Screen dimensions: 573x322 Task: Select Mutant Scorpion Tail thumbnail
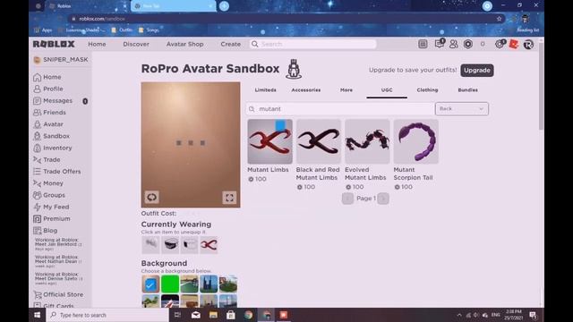coord(415,141)
